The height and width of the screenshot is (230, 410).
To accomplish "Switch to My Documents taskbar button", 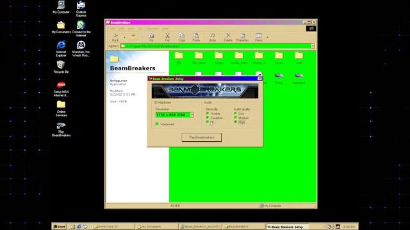I will pyautogui.click(x=156, y=227).
